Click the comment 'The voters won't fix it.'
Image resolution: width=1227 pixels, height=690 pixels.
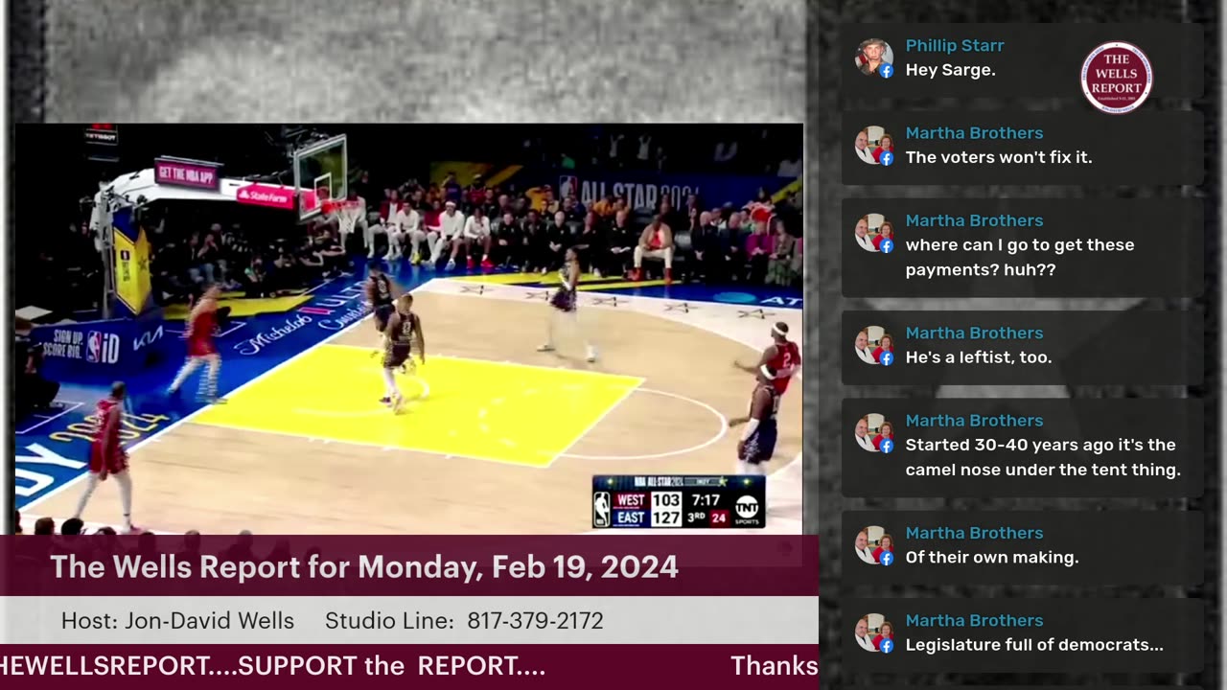(999, 157)
